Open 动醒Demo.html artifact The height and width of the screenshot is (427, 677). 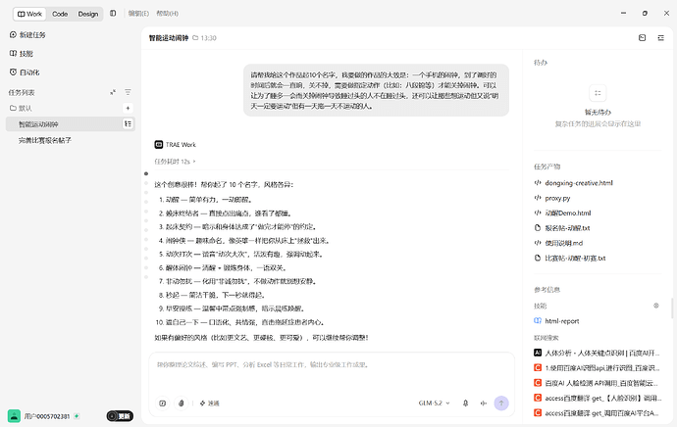pyautogui.click(x=567, y=213)
